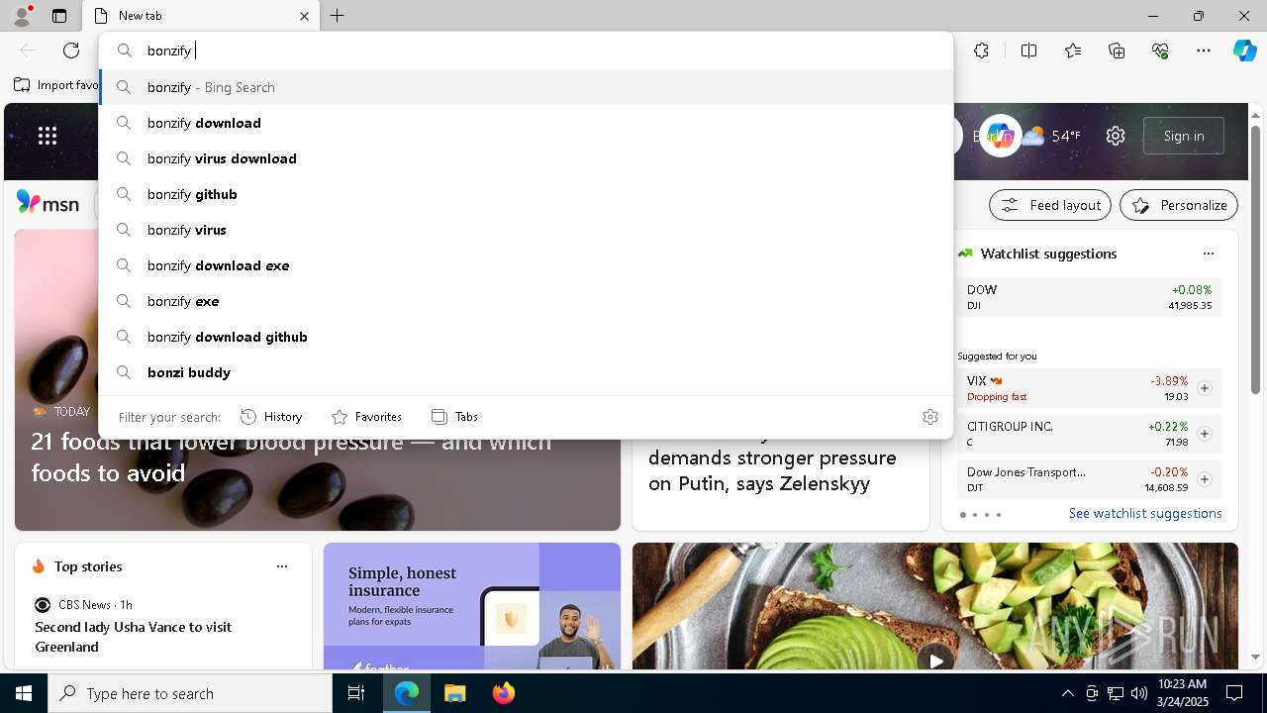
Task: Choose the 'bonzify virus' suggestion
Action: point(526,230)
